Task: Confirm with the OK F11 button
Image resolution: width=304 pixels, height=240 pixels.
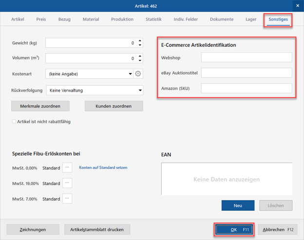Action: point(234,229)
